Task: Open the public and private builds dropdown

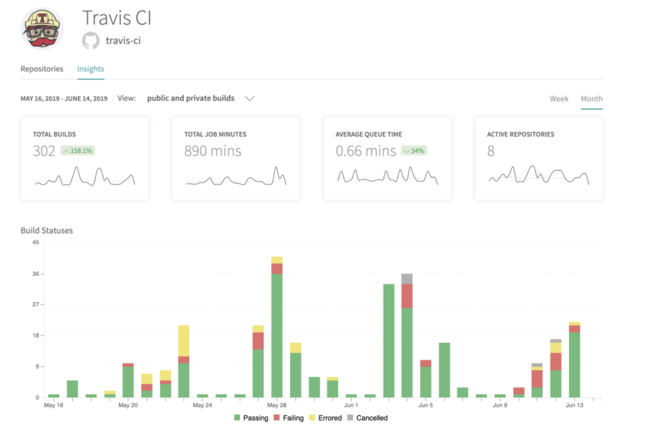Action: pos(200,98)
